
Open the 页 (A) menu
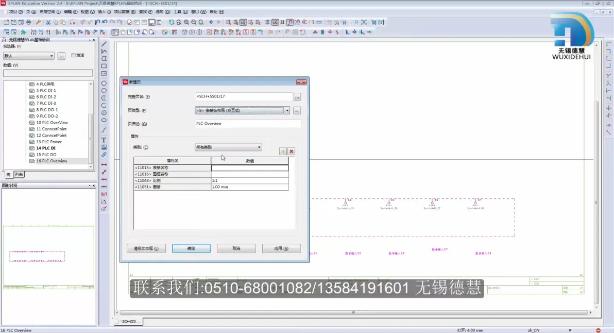(31, 12)
